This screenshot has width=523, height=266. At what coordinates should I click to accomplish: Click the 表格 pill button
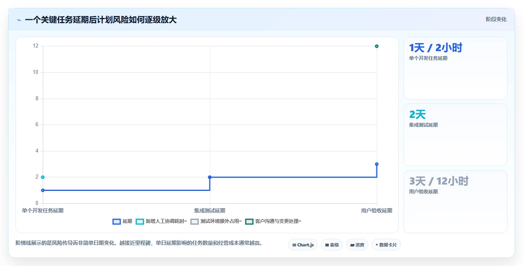[x=332, y=245]
